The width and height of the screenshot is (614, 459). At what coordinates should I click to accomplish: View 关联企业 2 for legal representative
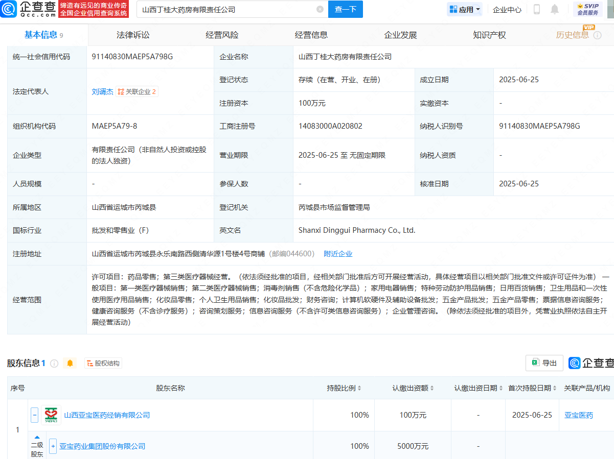137,92
